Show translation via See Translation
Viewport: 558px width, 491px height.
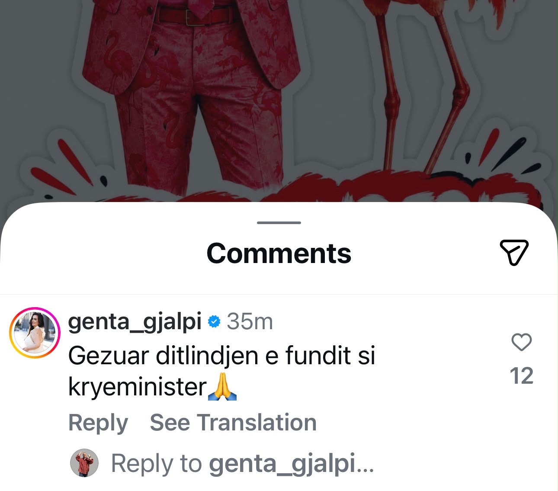[x=233, y=423]
